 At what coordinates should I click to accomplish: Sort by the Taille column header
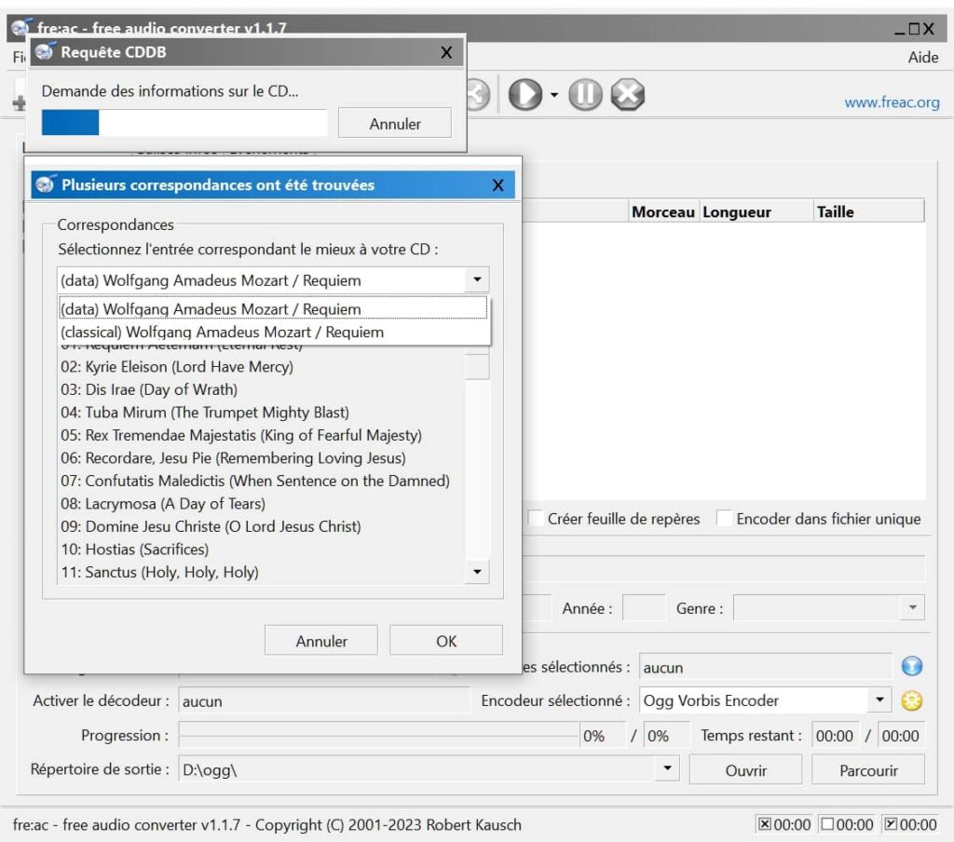pos(869,211)
